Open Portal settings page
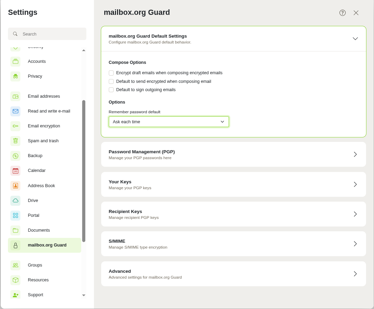The width and height of the screenshot is (374, 309). click(45, 215)
